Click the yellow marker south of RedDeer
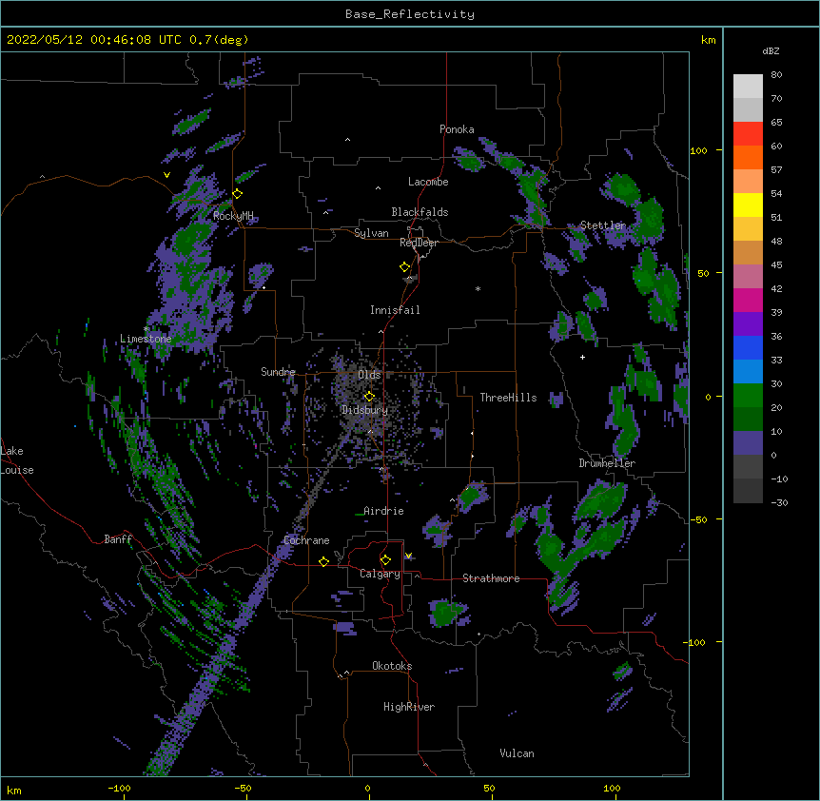The image size is (820, 801). point(404,267)
